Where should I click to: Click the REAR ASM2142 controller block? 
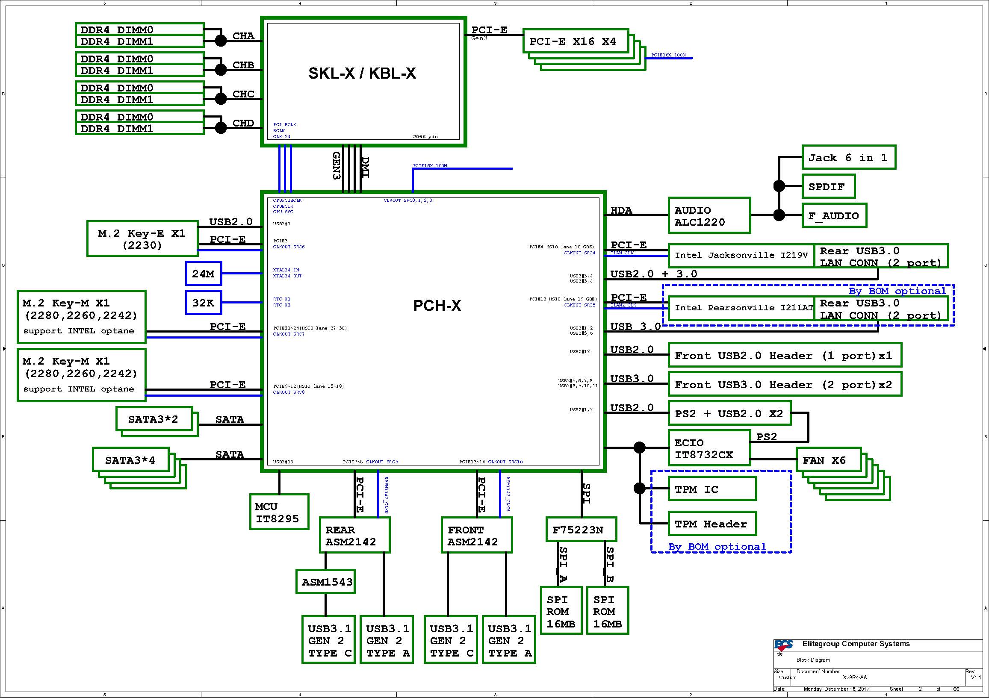[x=354, y=535]
